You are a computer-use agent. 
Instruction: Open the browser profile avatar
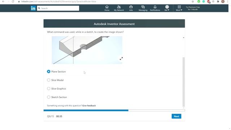point(223,1)
